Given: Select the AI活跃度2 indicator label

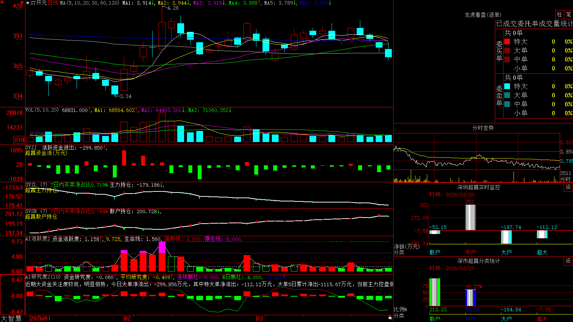Looking at the screenshot, I should (38, 239).
